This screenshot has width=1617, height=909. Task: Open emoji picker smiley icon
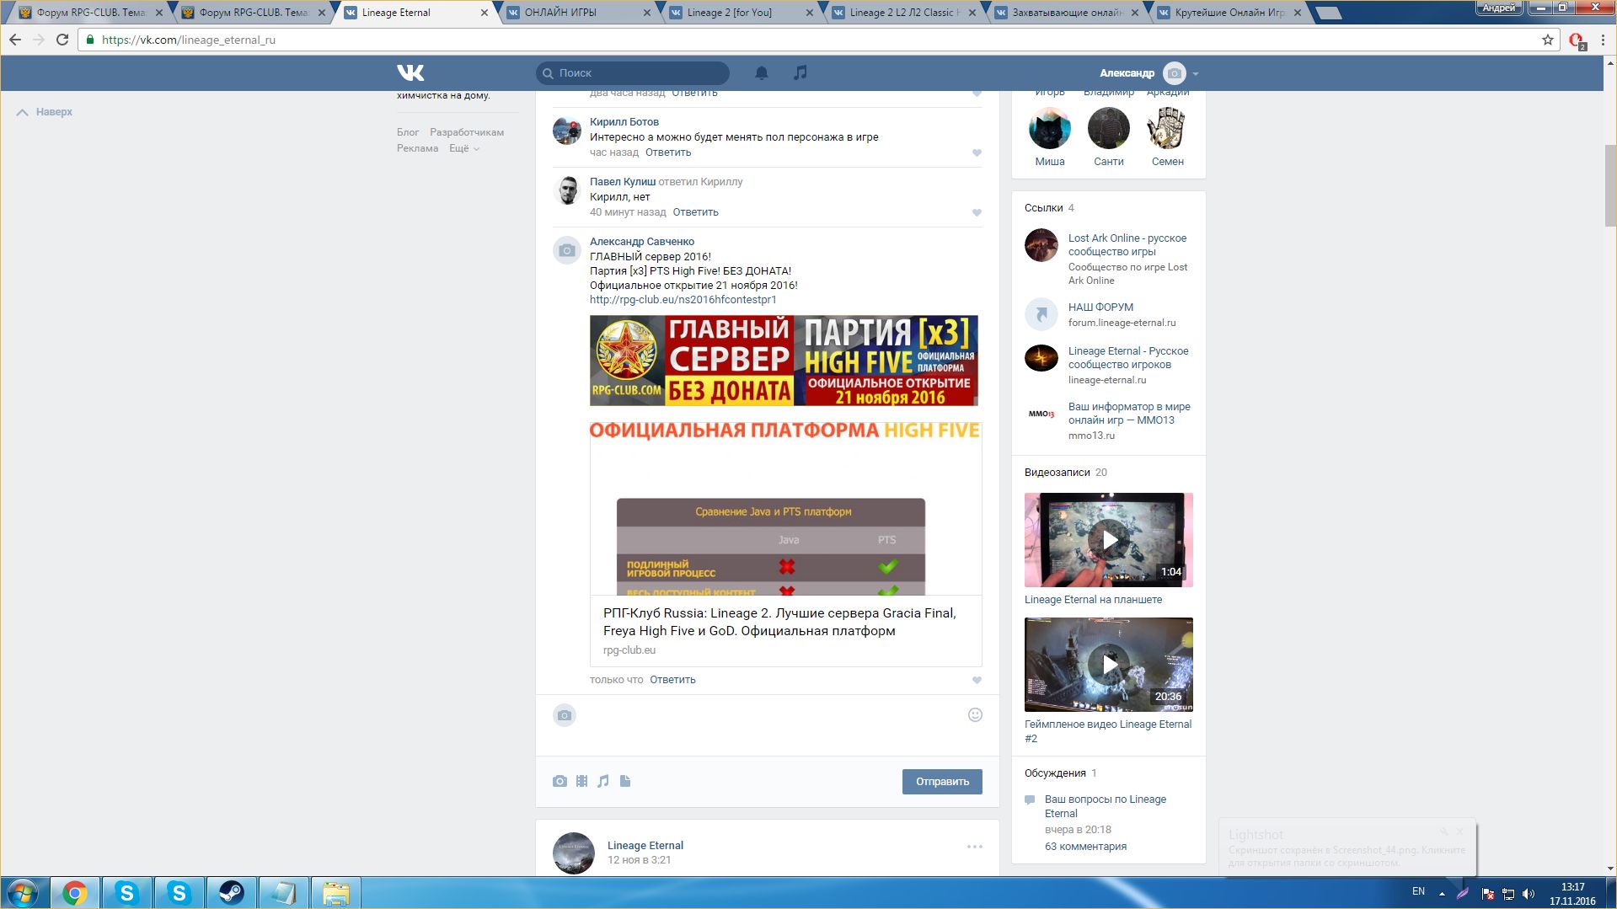975,715
